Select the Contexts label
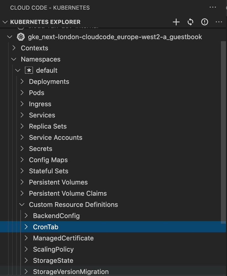 pos(34,48)
